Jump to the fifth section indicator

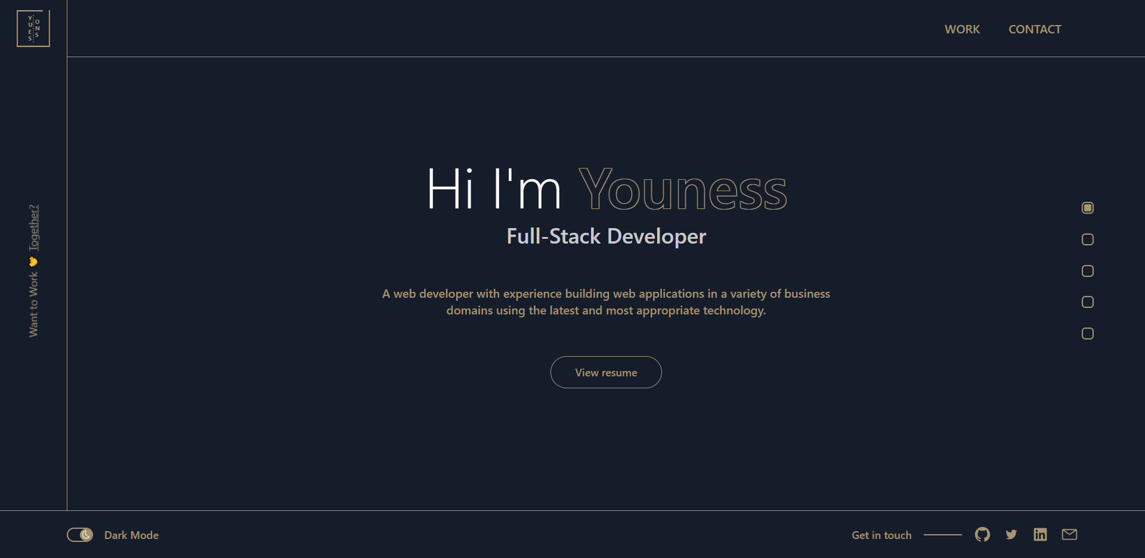[1088, 333]
